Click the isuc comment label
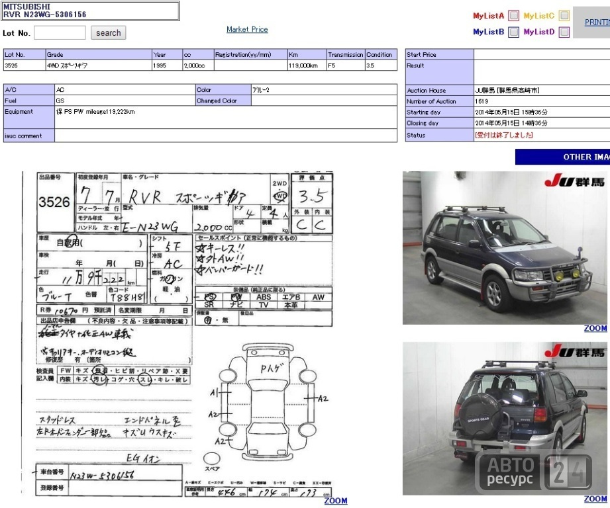This screenshot has width=610, height=508. (28, 136)
